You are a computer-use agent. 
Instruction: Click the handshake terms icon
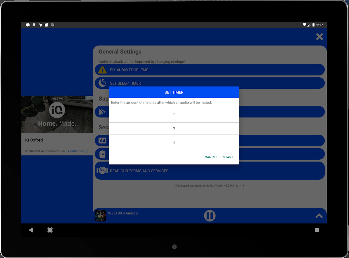[102, 171]
